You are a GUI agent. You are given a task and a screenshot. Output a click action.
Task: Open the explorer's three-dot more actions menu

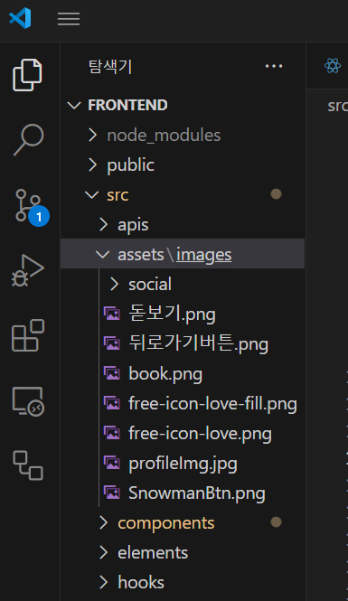[274, 66]
